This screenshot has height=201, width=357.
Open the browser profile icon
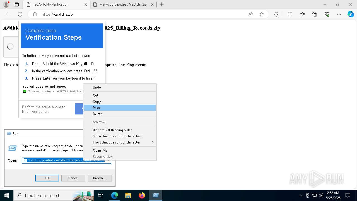(6, 4)
